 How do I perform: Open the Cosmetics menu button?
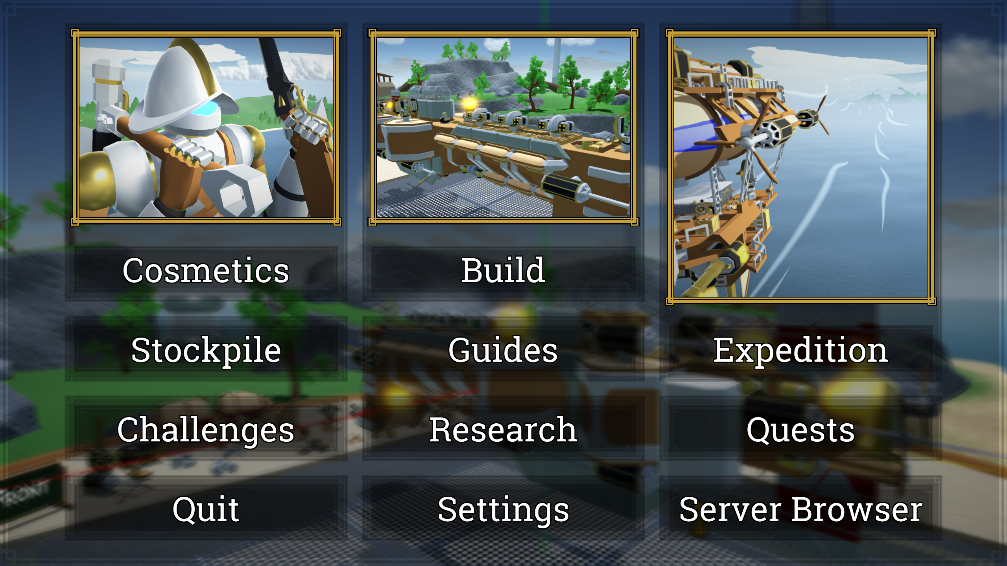point(206,270)
